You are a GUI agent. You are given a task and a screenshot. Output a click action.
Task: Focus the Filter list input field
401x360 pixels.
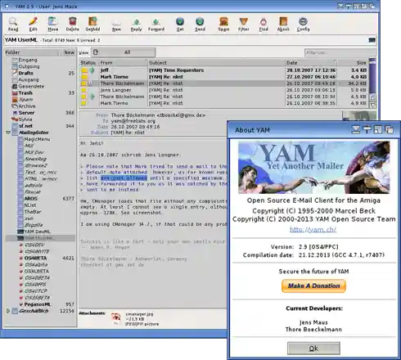click(x=340, y=52)
